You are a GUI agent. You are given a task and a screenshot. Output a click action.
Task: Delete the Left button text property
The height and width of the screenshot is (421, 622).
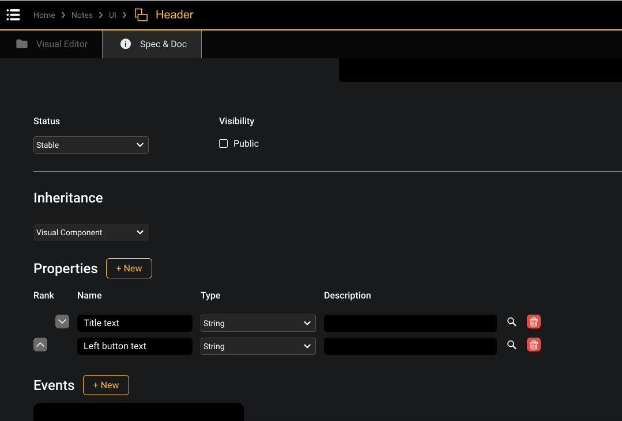click(x=534, y=345)
